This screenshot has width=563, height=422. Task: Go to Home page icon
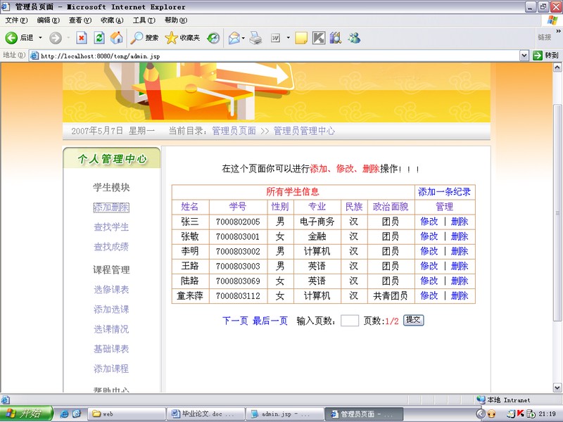point(116,38)
